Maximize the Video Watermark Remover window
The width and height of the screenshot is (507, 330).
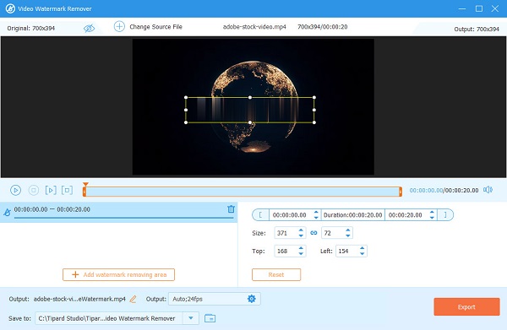(479, 8)
